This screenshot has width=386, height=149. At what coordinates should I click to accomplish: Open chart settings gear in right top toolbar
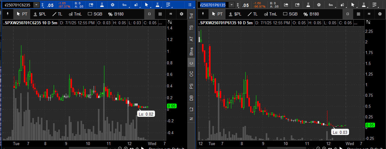(x=319, y=5)
